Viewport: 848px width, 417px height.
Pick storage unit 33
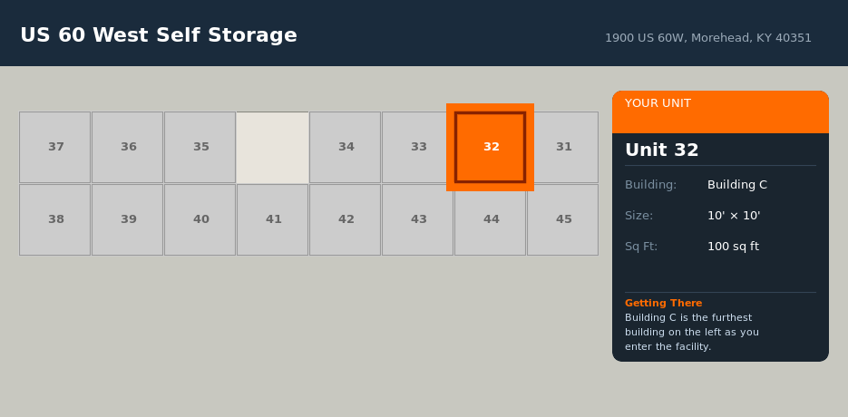(417, 147)
